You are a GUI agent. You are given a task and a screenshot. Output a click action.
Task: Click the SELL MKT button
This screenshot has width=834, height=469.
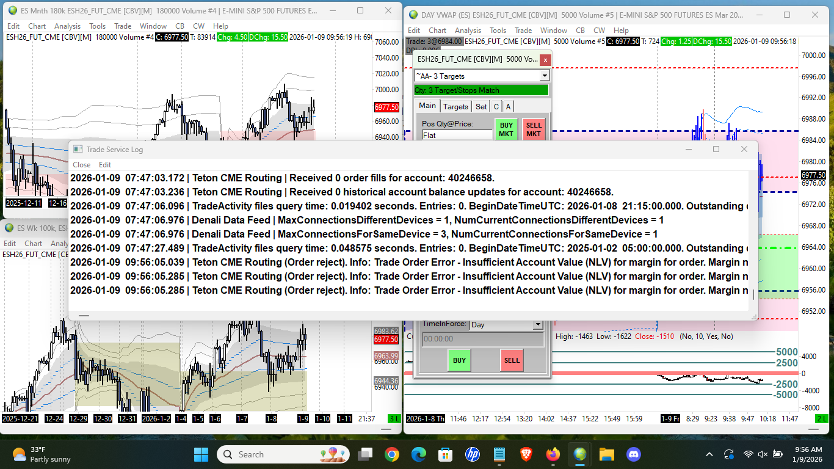pyautogui.click(x=534, y=129)
